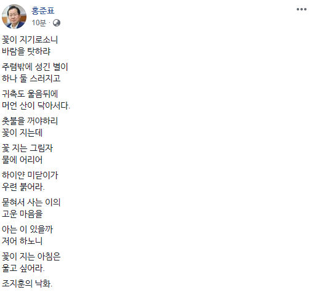
Task: Click the text 울고 싶어라.
Action: [23, 268]
